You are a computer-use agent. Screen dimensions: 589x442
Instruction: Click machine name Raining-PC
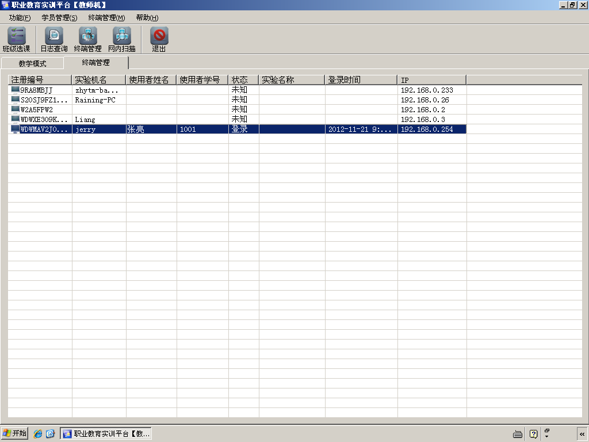[x=95, y=100]
